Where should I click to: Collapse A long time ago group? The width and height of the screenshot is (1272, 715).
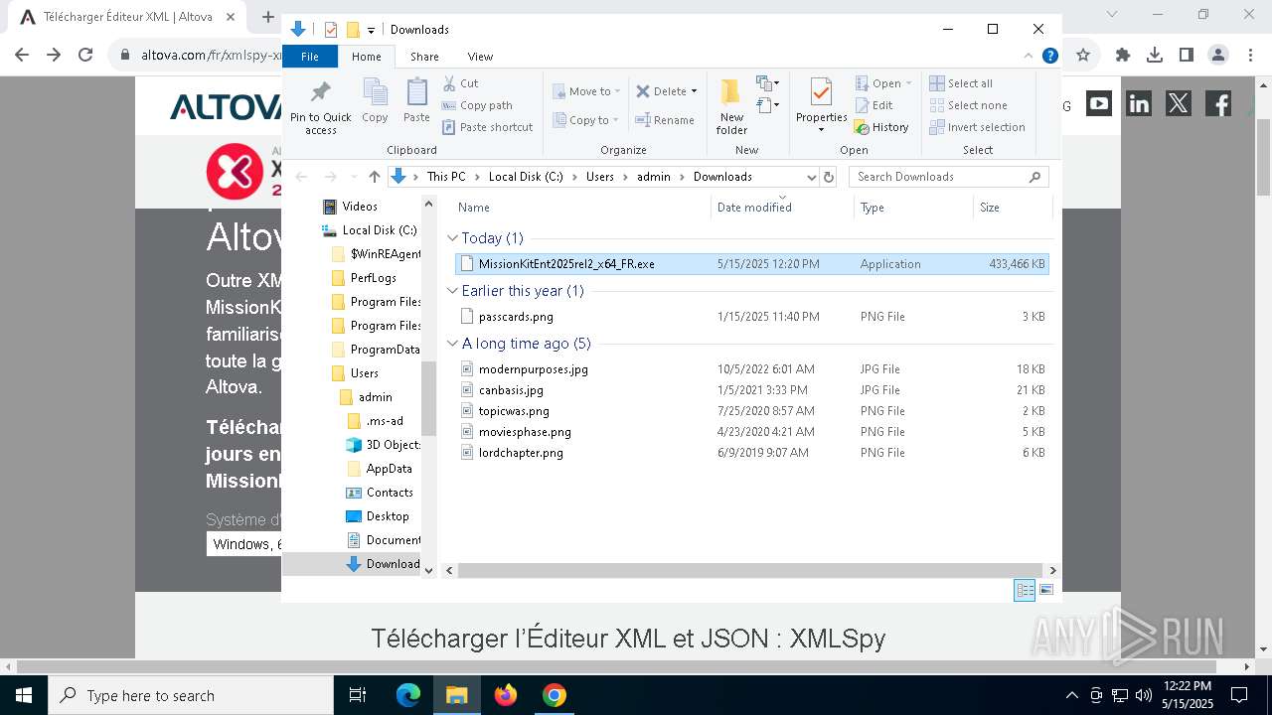click(x=452, y=344)
